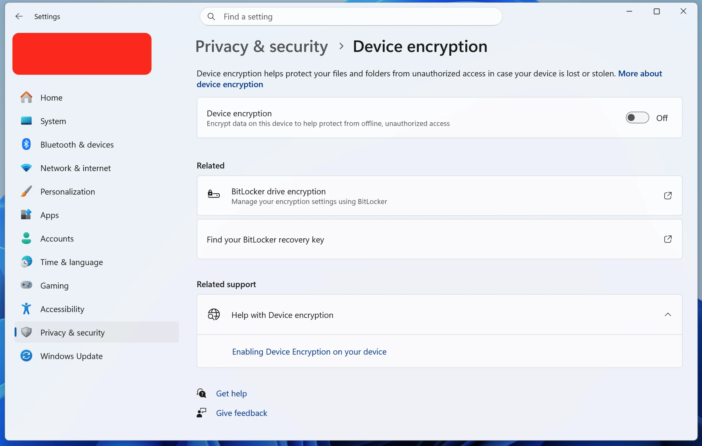Open BitLocker drive encryption external link icon

pos(668,196)
